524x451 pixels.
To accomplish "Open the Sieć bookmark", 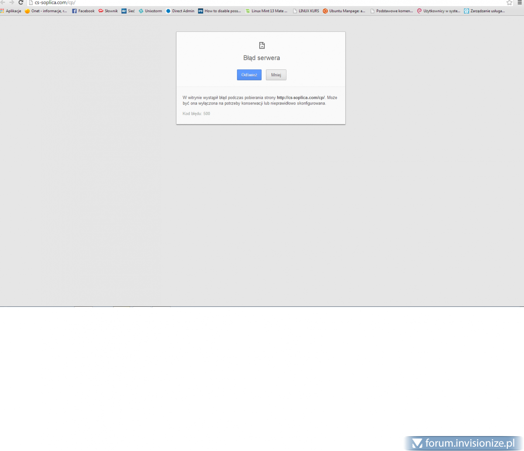I will (128, 11).
